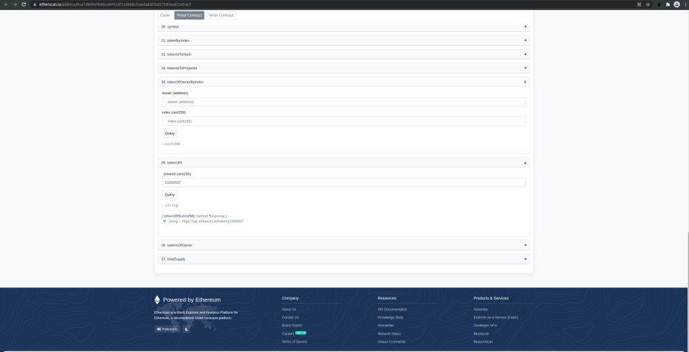Viewport: 689px width, 352px height.
Task: Click the browser back arrow
Action: [x=5, y=4]
